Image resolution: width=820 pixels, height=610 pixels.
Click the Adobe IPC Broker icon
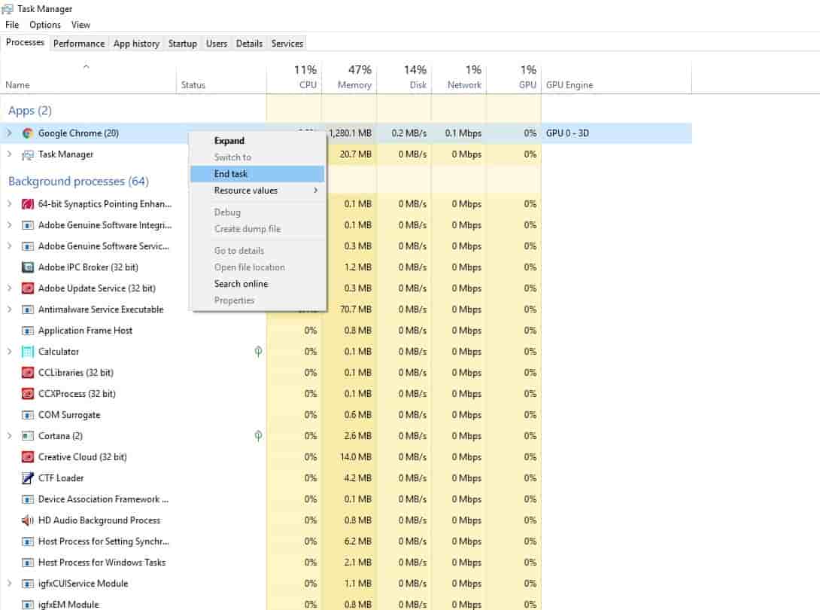27,267
